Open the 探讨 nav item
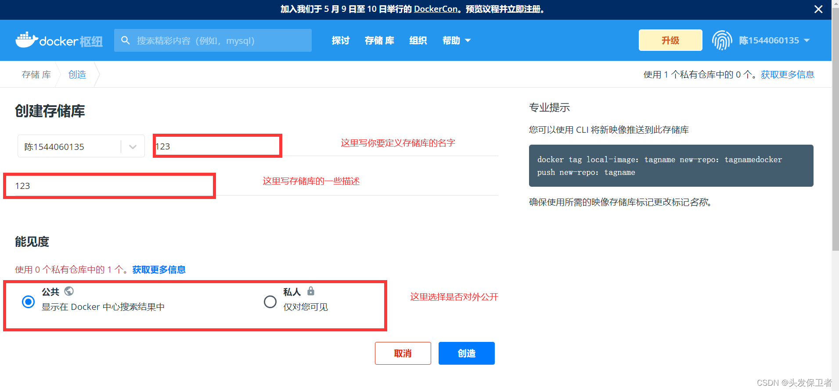 (x=340, y=40)
